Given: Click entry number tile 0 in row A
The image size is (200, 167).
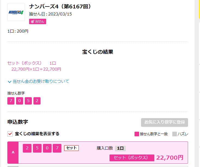Looking at the screenshot, I should (47, 148).
